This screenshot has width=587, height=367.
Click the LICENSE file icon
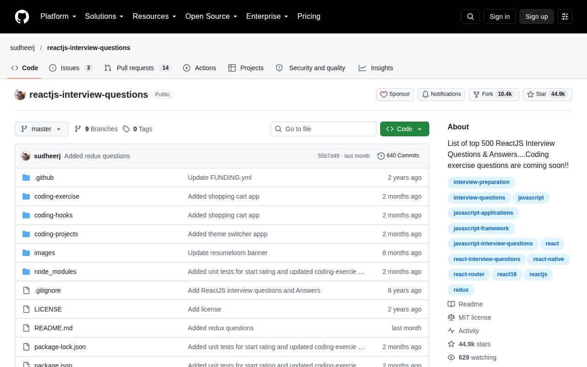26,309
